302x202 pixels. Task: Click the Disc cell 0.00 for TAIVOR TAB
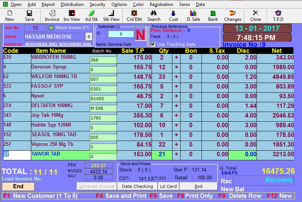coord(242,155)
